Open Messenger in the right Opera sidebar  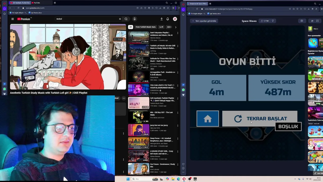click(183, 85)
